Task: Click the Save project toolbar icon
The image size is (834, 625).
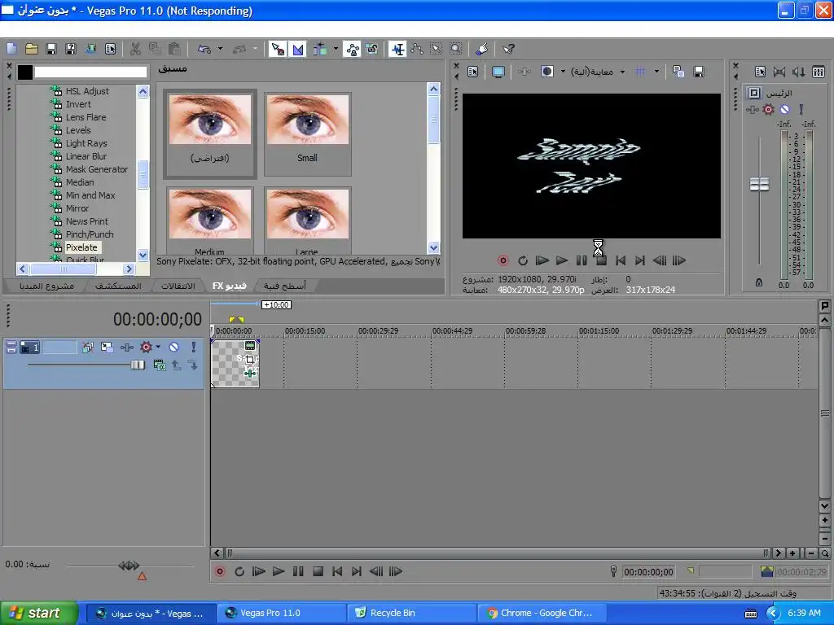Action: click(x=51, y=49)
